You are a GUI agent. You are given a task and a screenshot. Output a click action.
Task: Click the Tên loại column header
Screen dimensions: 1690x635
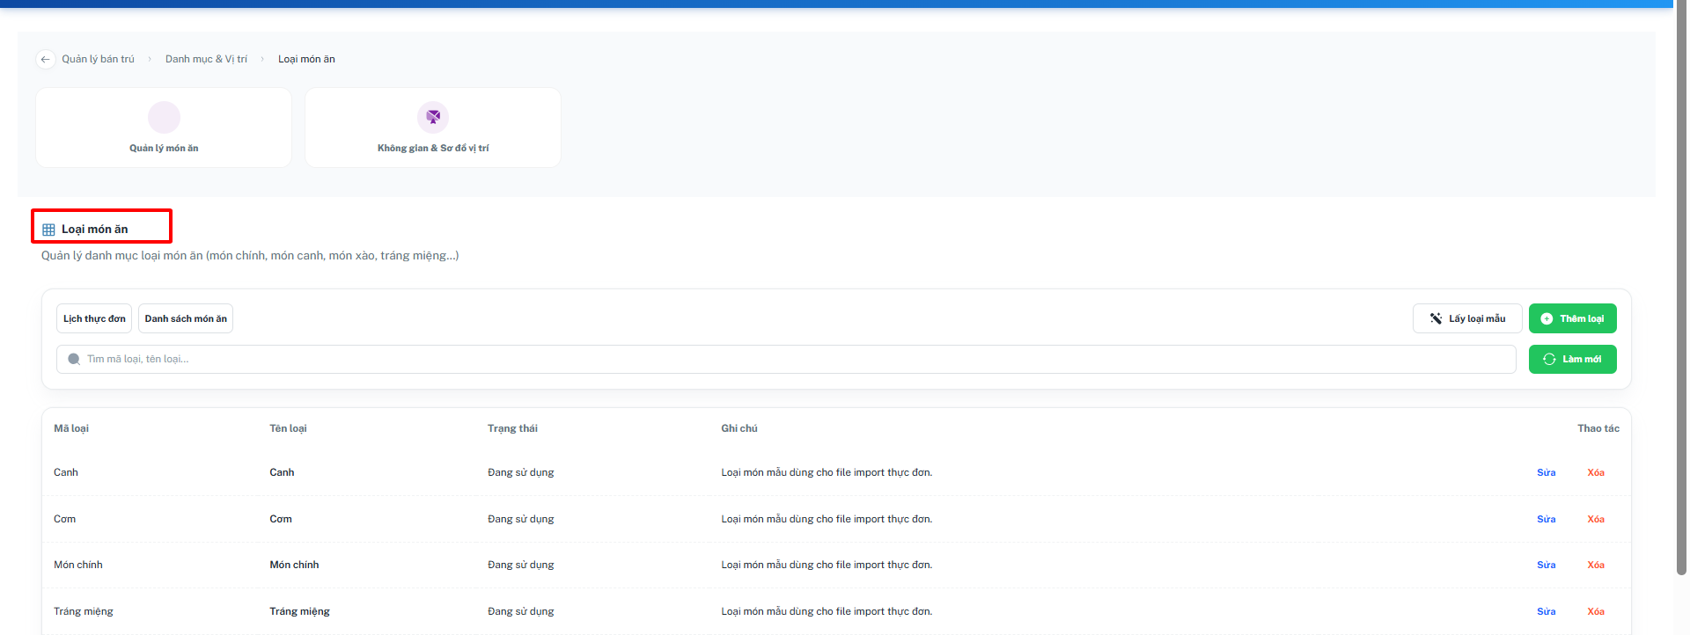pos(288,428)
